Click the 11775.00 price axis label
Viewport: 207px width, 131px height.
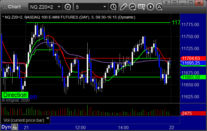pos(190,25)
